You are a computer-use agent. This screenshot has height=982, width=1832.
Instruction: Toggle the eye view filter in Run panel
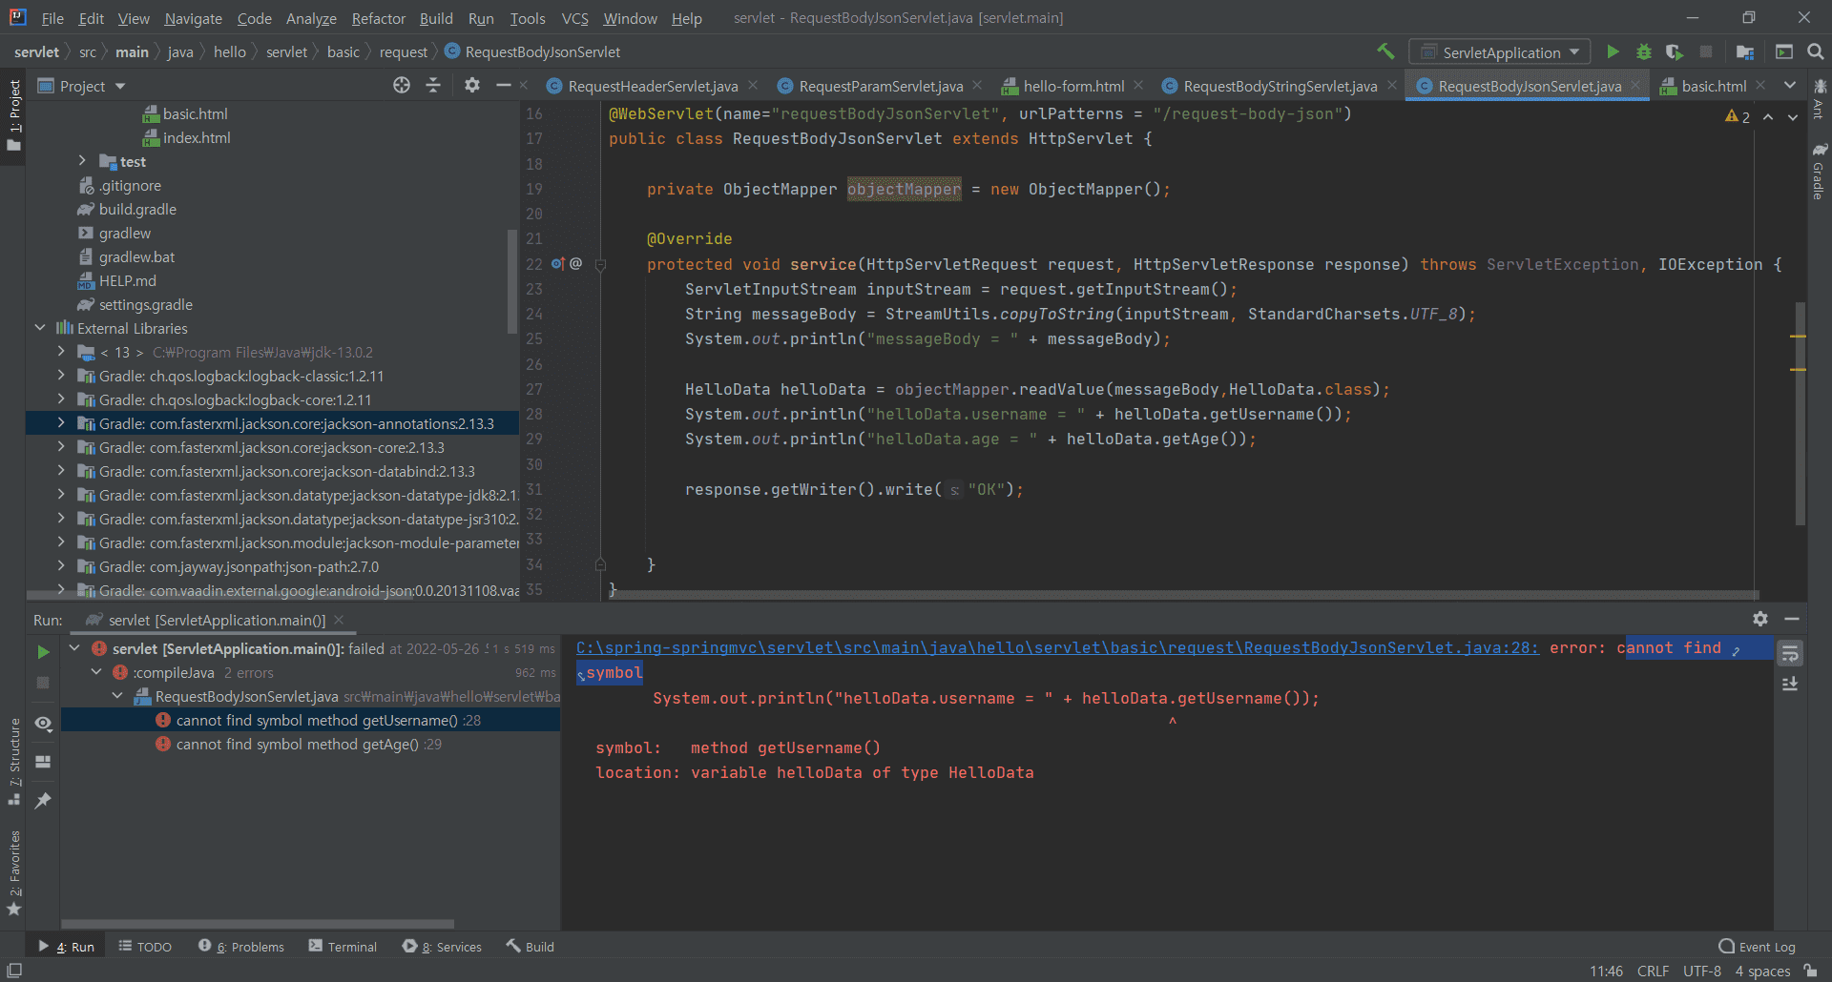[x=43, y=724]
